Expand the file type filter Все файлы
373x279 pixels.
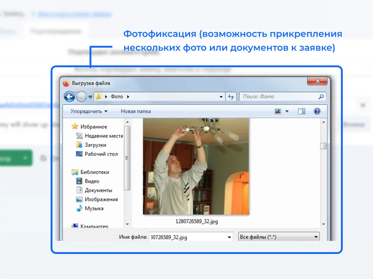(x=279, y=237)
